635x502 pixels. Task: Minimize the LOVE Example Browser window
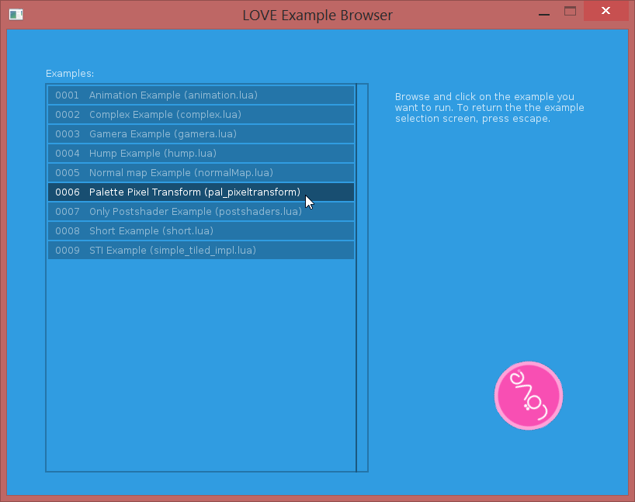[x=544, y=14]
